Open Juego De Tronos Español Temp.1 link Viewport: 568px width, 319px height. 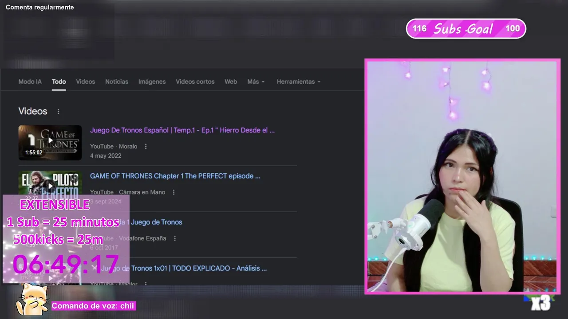182,130
